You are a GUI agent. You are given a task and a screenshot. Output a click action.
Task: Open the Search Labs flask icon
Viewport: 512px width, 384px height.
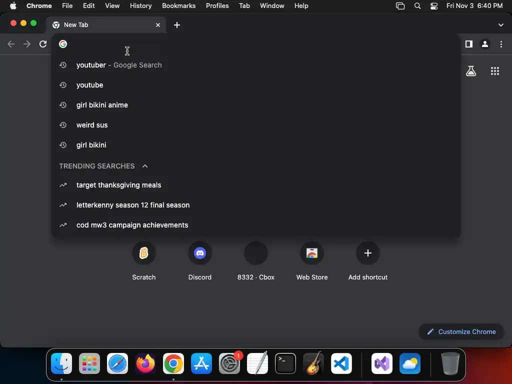pyautogui.click(x=471, y=71)
